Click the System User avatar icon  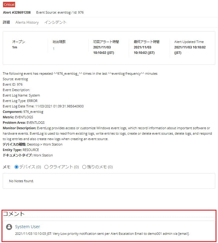tap(9, 227)
